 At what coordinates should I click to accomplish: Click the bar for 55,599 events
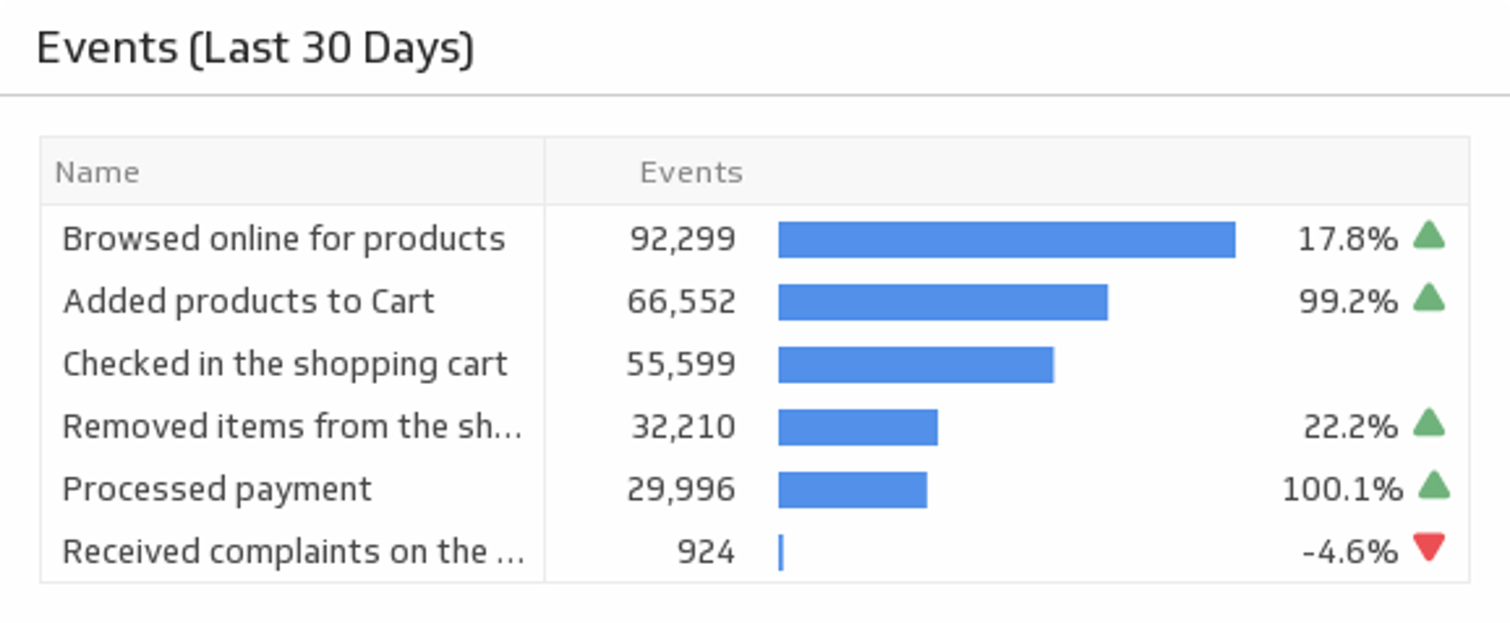pos(915,365)
